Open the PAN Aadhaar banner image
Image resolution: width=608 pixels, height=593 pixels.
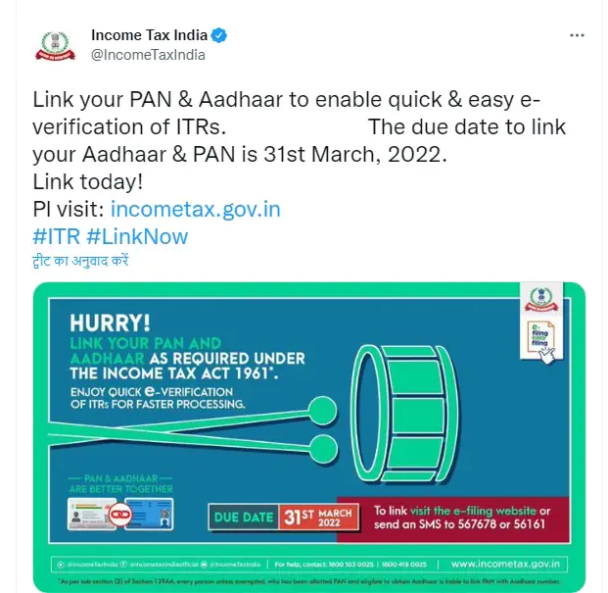(x=309, y=437)
